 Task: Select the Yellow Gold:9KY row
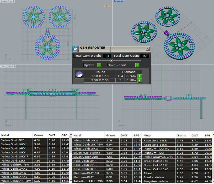tap(34, 140)
